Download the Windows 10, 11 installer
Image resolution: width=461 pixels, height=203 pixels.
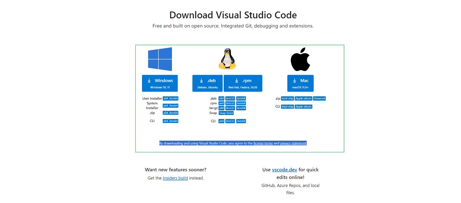160,83
